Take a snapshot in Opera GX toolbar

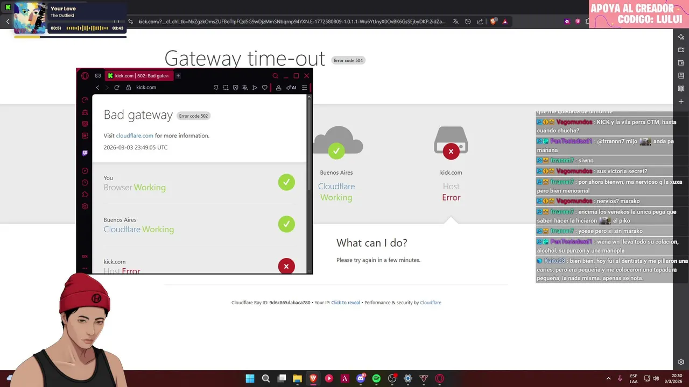226,88
